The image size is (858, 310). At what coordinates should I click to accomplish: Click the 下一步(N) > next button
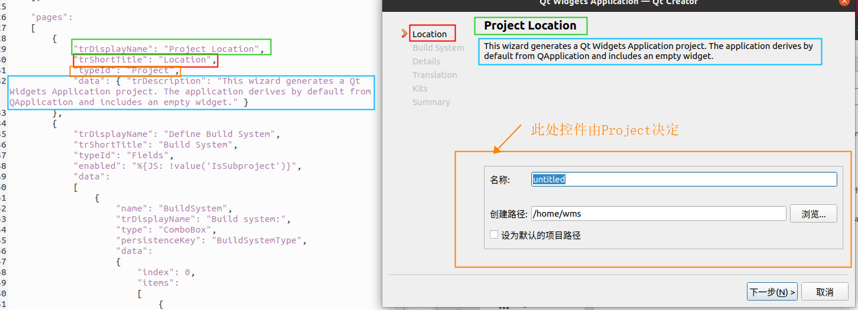coord(772,292)
